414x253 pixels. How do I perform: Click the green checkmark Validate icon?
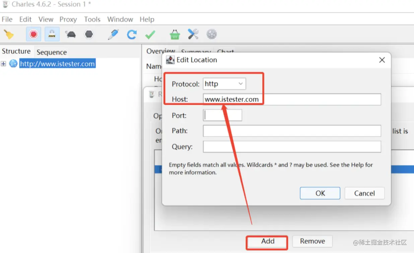pyautogui.click(x=150, y=34)
